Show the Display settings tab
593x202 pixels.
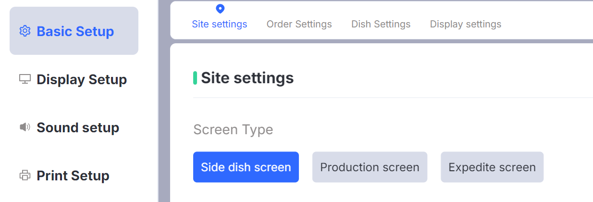465,24
